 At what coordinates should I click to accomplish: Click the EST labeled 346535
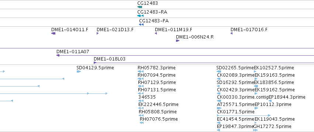pos(147,97)
